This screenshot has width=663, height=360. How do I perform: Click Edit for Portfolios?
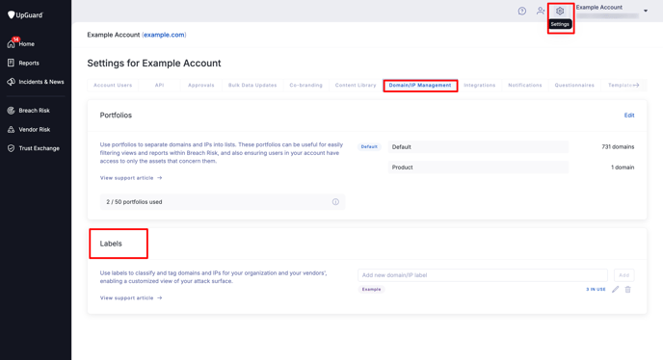(629, 116)
